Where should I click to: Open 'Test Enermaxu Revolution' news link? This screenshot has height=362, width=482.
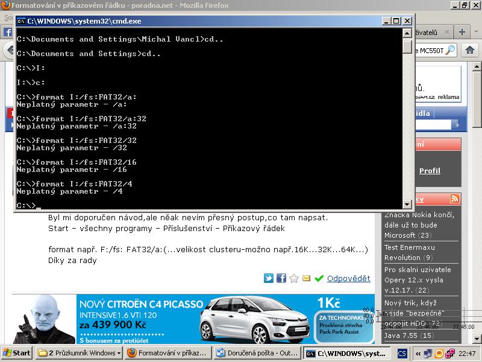[410, 252]
